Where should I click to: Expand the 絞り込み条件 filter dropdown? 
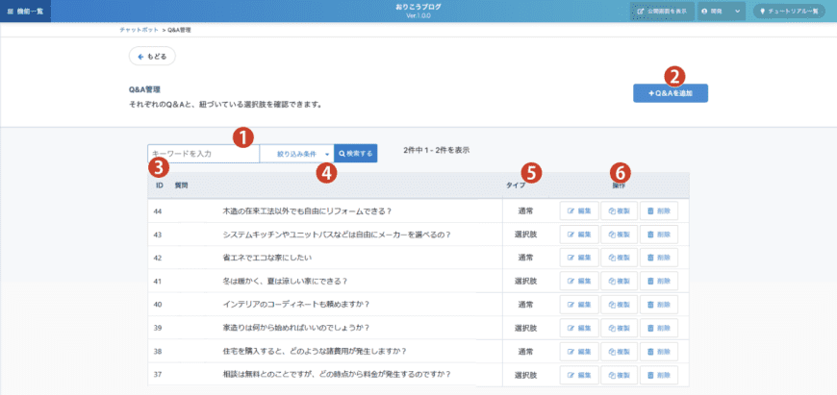296,153
